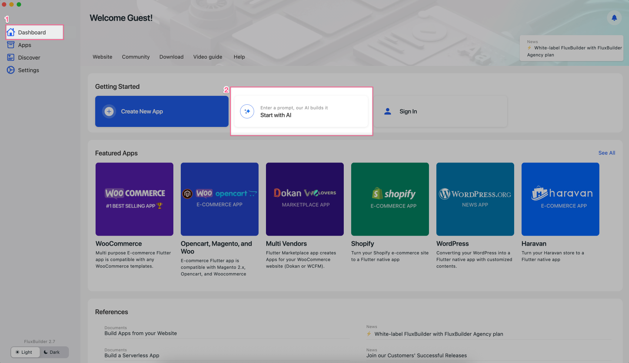Image resolution: width=629 pixels, height=363 pixels.
Task: Click the FluxBuilder 2.7 version label
Action: pos(40,342)
